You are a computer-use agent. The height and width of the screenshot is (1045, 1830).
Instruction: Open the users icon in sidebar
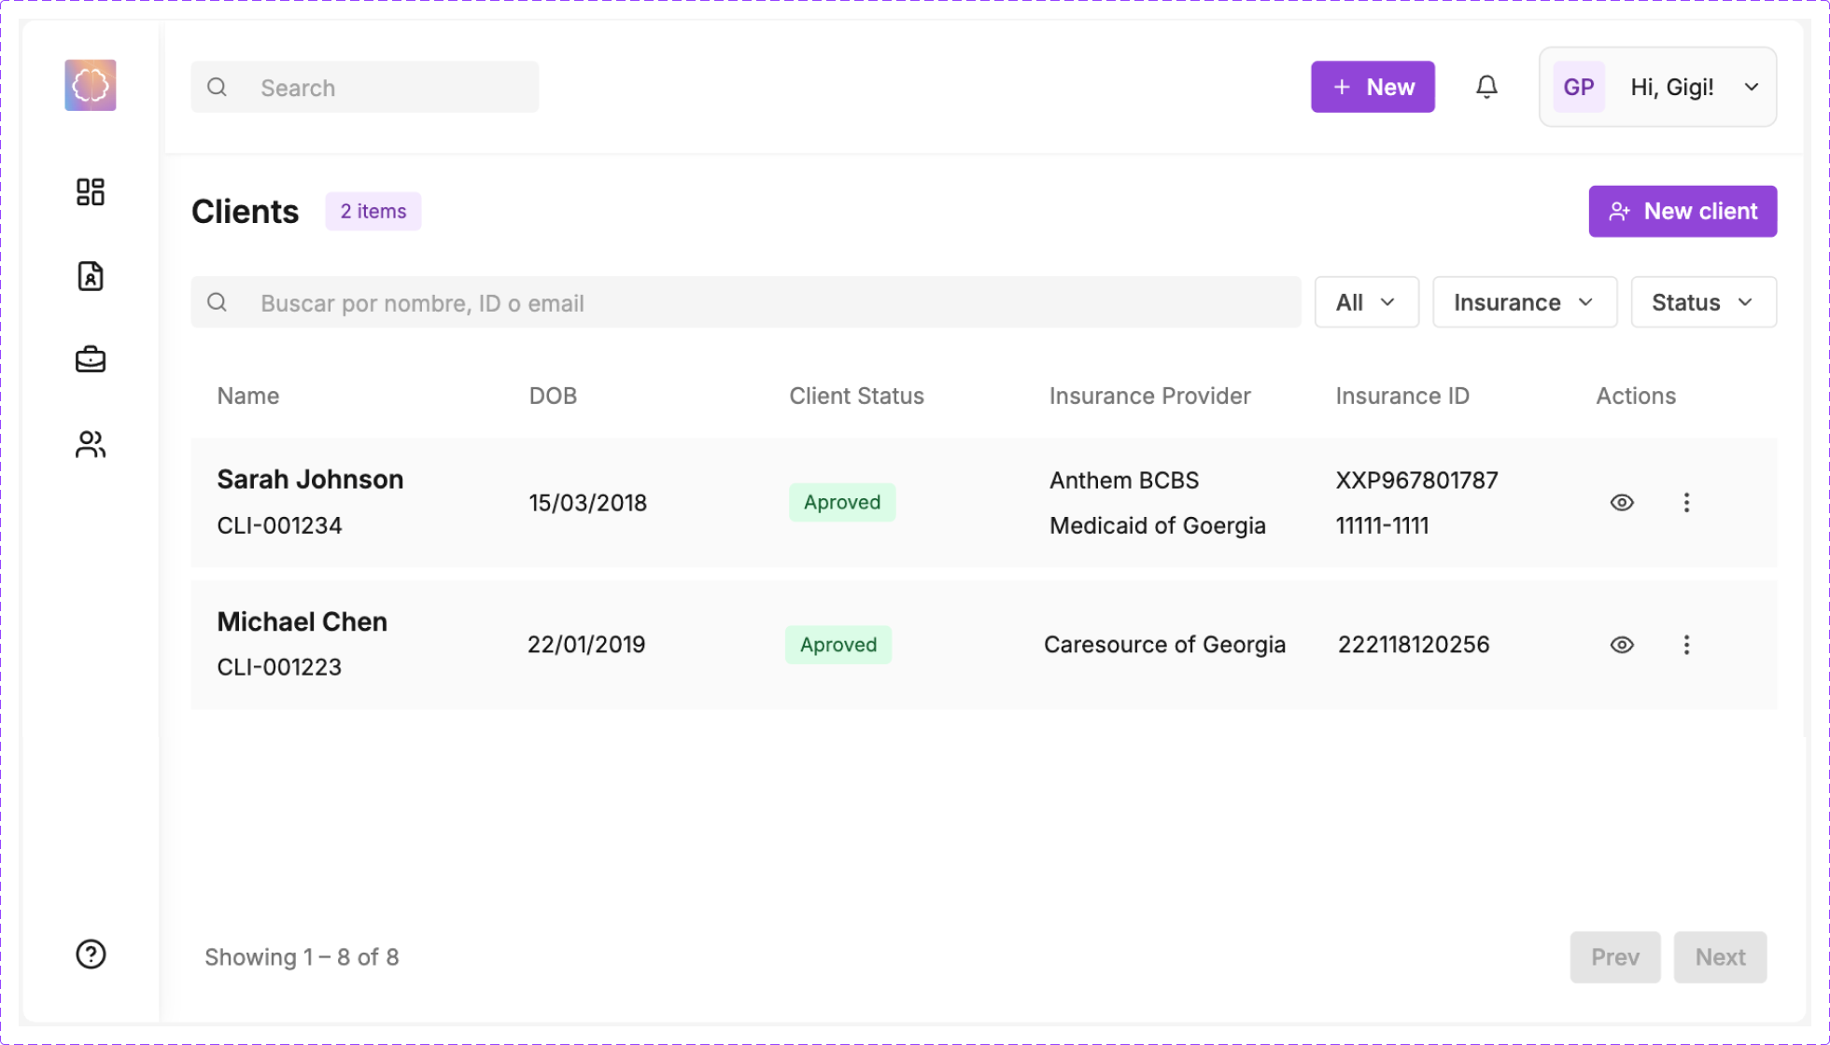pyautogui.click(x=91, y=444)
